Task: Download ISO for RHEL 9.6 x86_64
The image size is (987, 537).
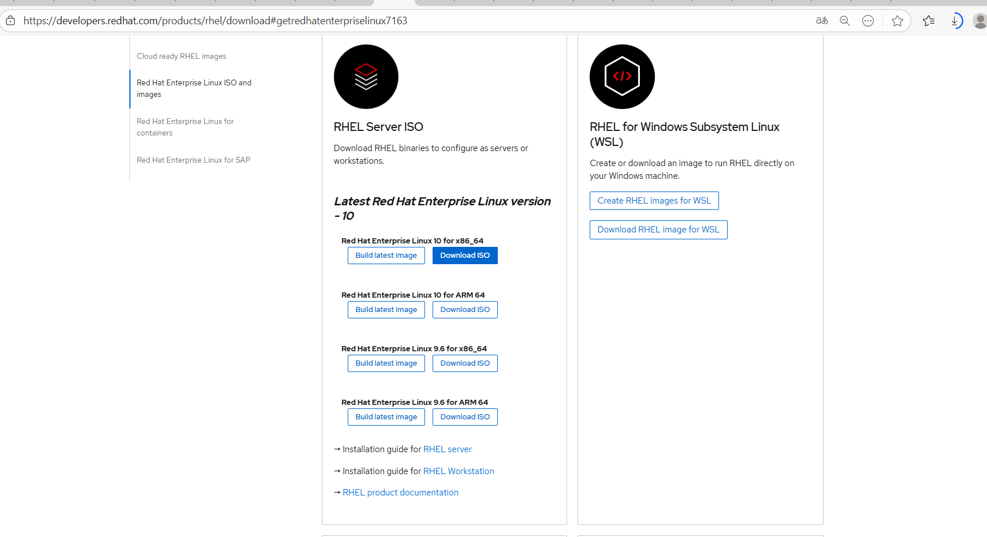Action: coord(465,363)
